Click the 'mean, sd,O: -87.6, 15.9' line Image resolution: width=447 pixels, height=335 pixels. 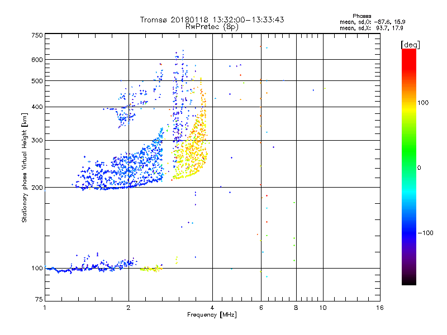click(x=372, y=22)
